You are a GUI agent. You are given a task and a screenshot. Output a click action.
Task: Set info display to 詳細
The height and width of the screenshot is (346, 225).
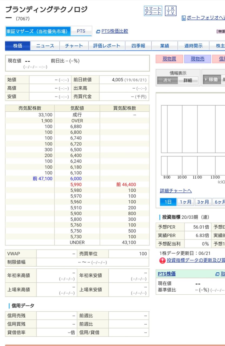(188, 80)
